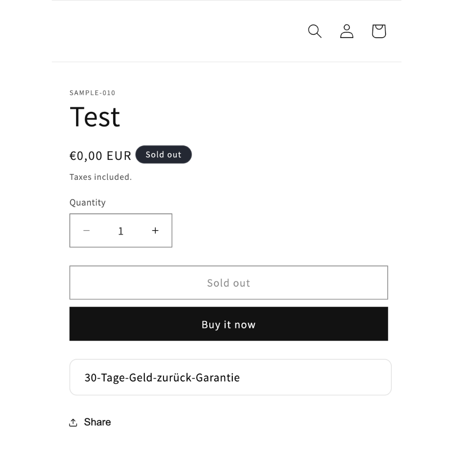
Task: Click the SAMPLE-010 SKU text
Action: [x=92, y=93]
